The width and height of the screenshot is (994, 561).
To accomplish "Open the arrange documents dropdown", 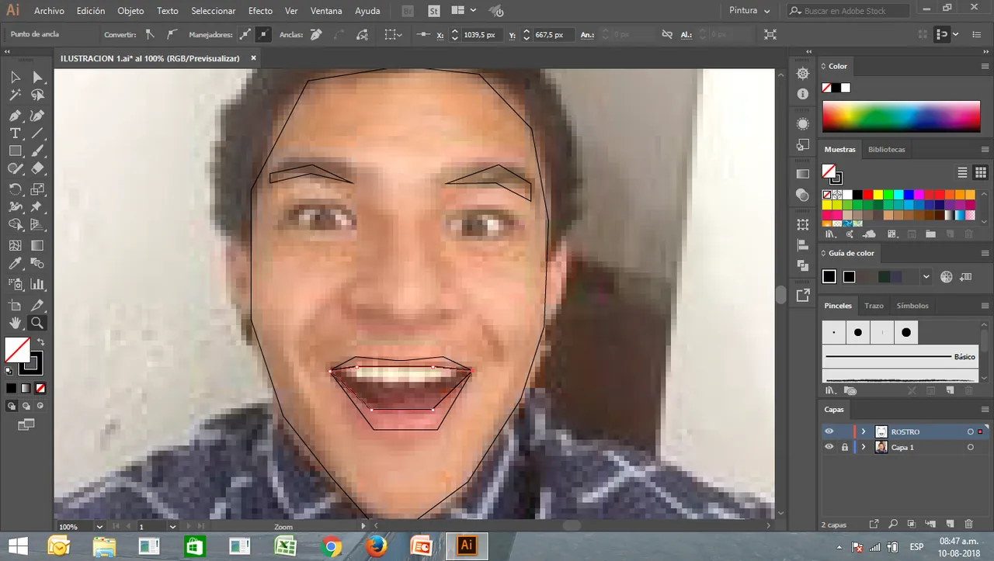I will [x=464, y=11].
